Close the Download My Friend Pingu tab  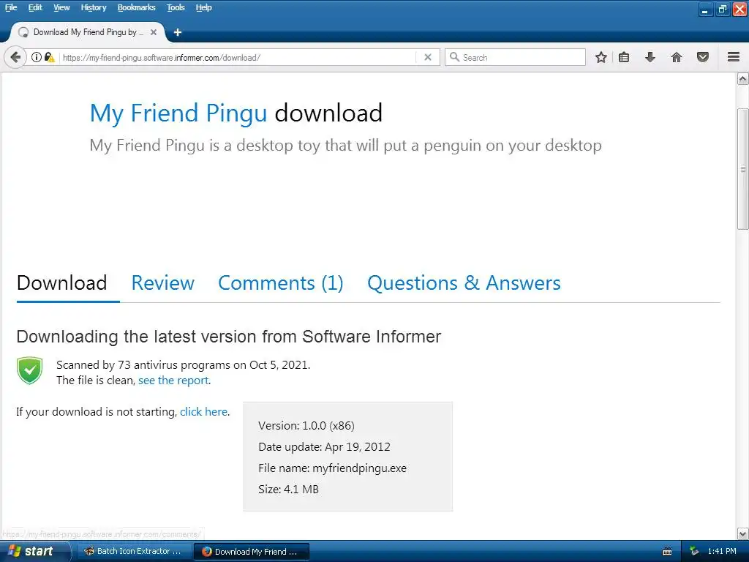coord(154,32)
